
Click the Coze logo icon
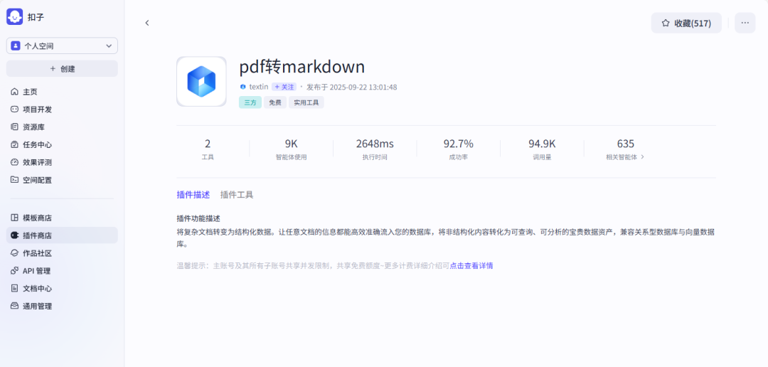click(x=15, y=16)
